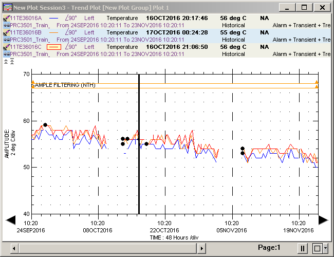Click the single-plot layout button
Image resolution: width=334 pixels, height=257 pixels.
click(317, 248)
